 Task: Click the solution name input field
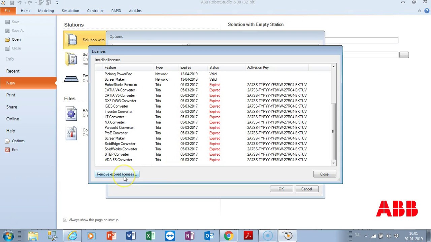362,40
